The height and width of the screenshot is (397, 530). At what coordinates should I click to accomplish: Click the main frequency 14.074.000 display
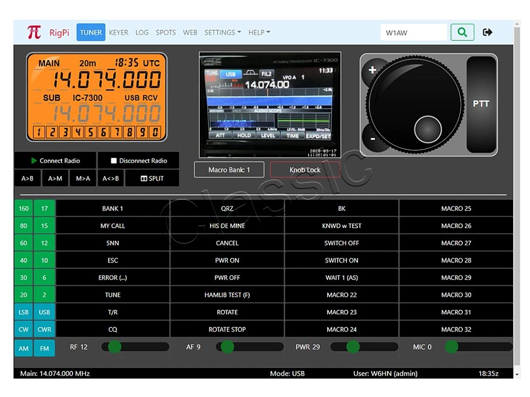pos(107,80)
